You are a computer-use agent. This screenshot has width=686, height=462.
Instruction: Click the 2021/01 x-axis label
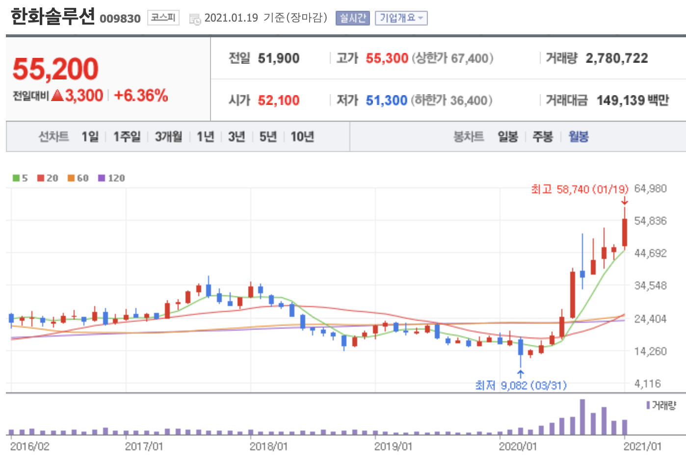pos(642,446)
